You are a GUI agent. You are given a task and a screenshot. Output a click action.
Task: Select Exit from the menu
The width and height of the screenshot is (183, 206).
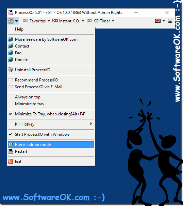point(51,162)
